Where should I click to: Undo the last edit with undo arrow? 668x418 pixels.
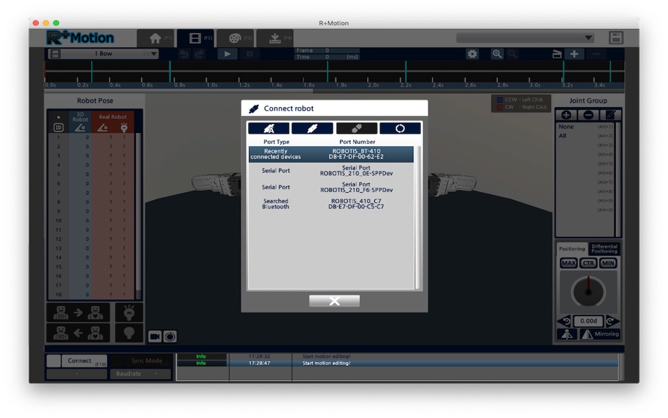click(x=184, y=54)
